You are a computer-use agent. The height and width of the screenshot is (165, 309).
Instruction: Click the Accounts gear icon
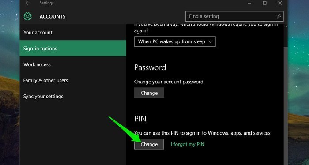[27, 16]
